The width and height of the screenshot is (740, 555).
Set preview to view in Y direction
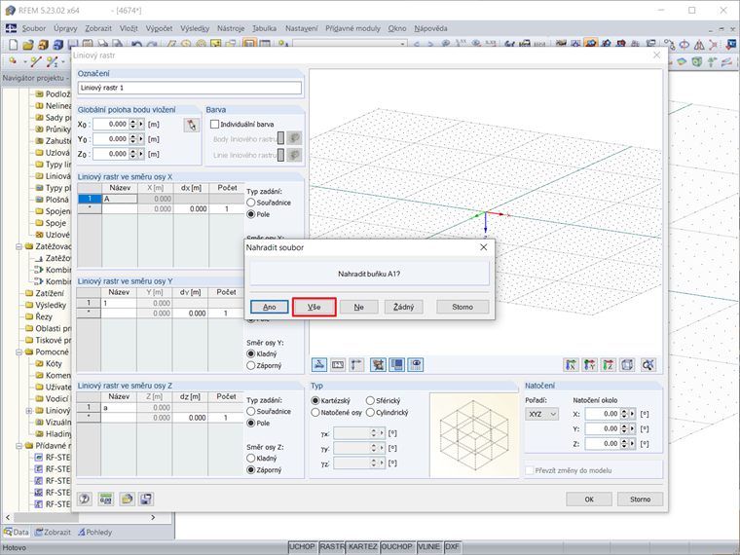590,364
